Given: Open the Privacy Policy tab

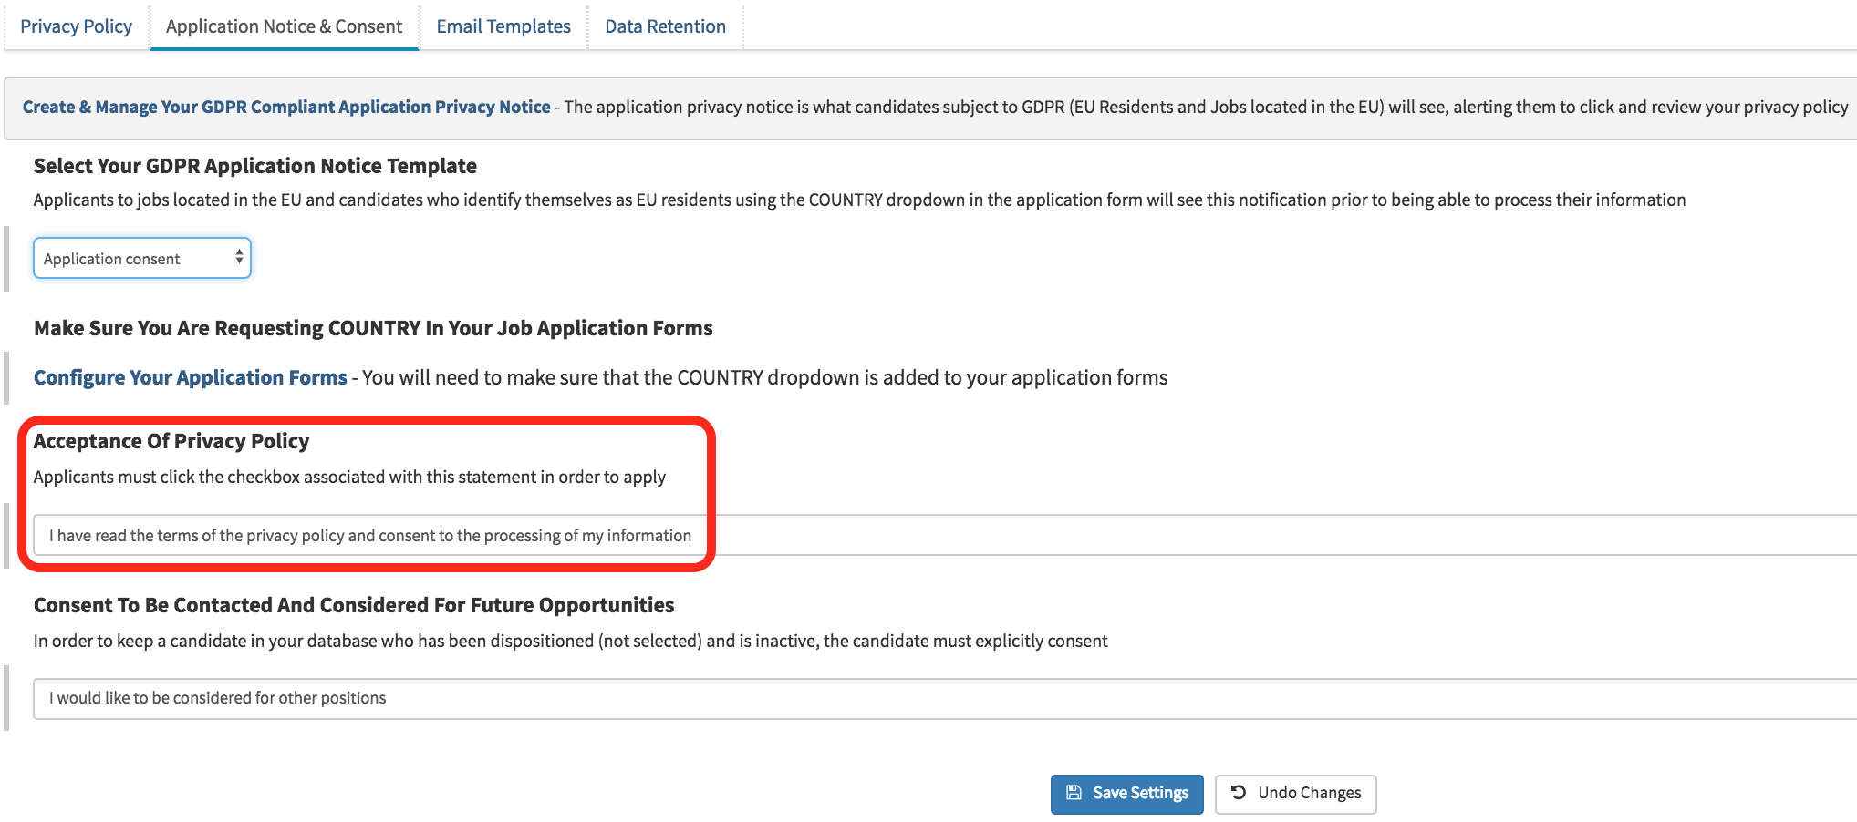Looking at the screenshot, I should click(76, 26).
